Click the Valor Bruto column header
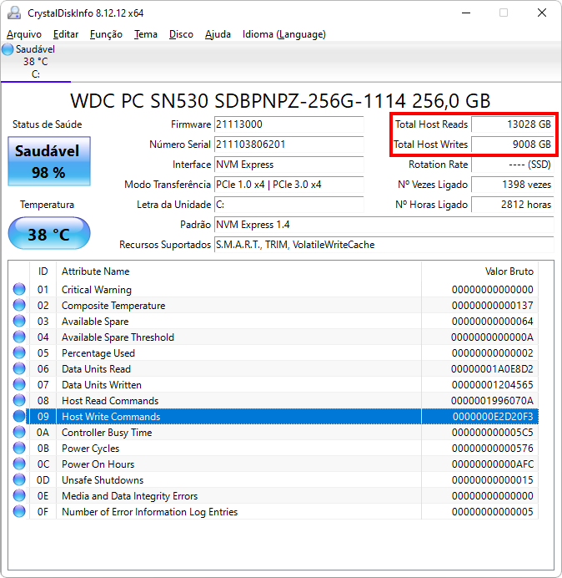This screenshot has height=578, width=562. tap(480, 271)
